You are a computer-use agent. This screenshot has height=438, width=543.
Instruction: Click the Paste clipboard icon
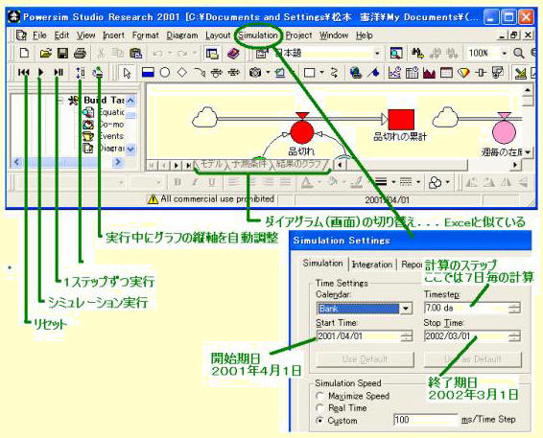[135, 53]
